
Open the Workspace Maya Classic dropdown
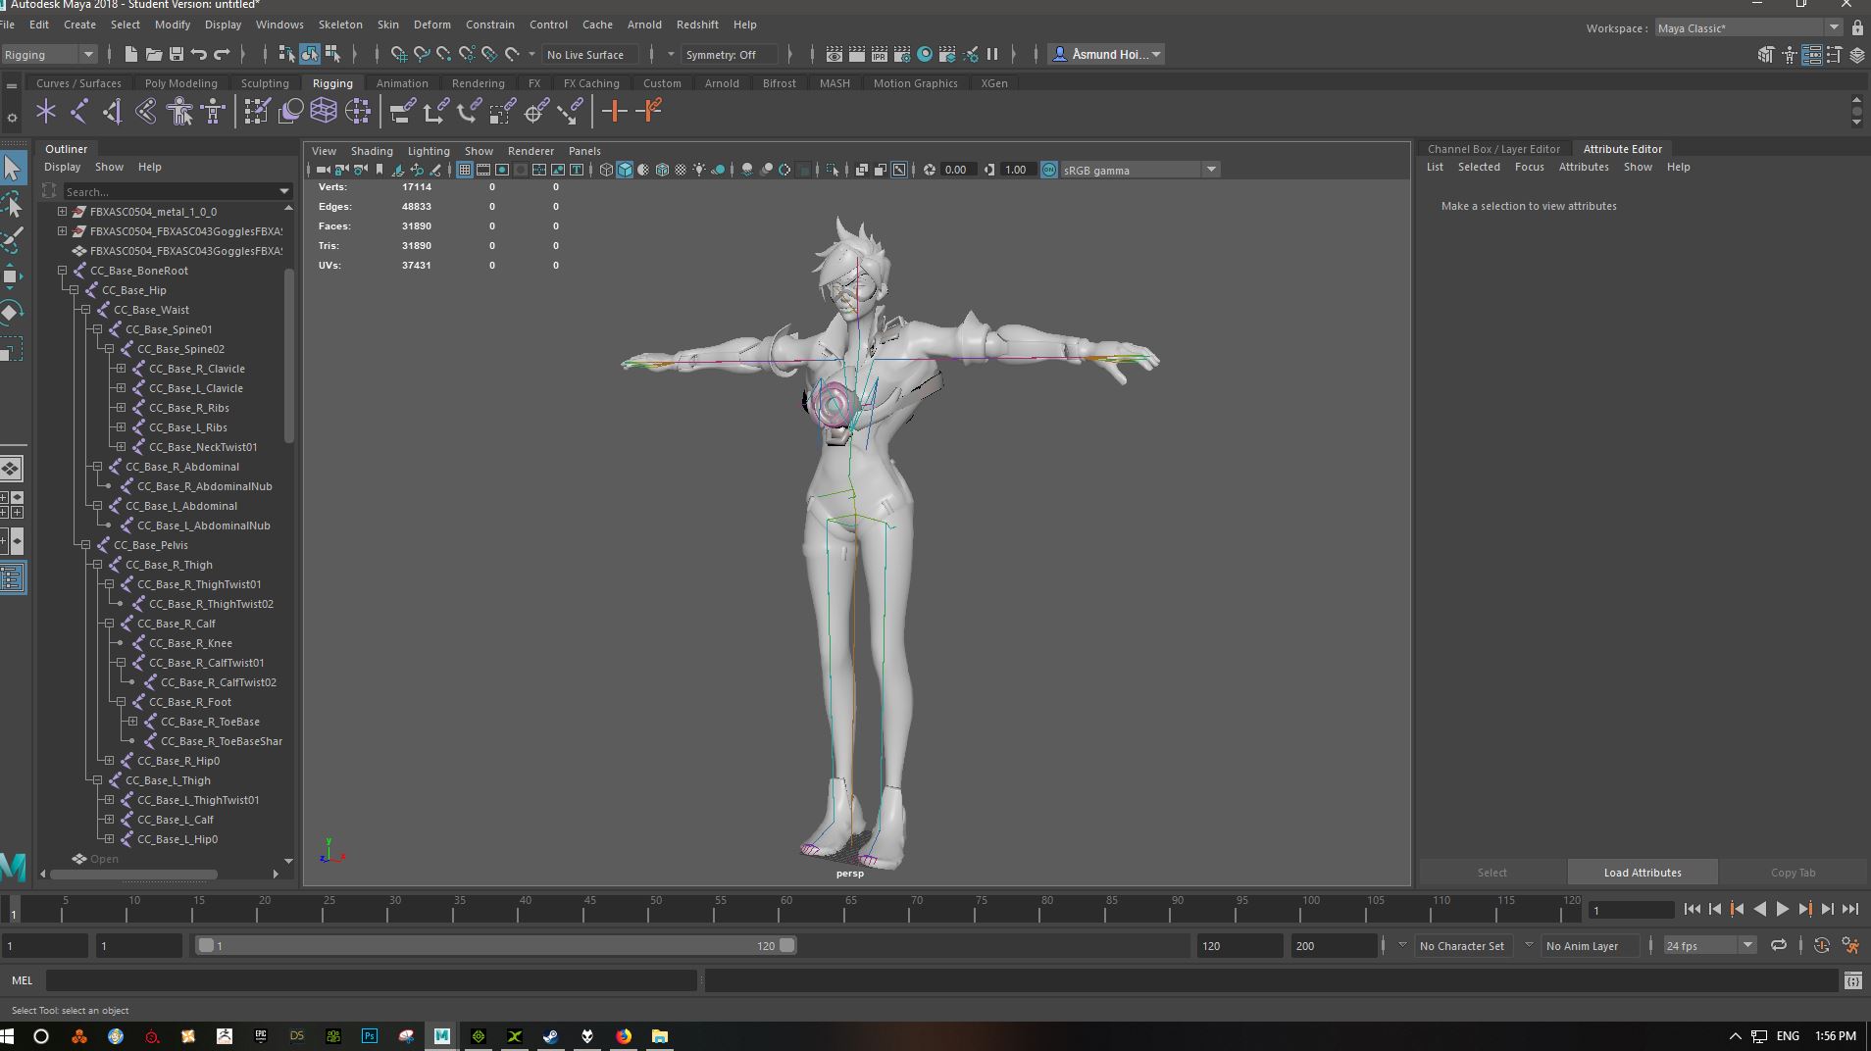point(1748,27)
